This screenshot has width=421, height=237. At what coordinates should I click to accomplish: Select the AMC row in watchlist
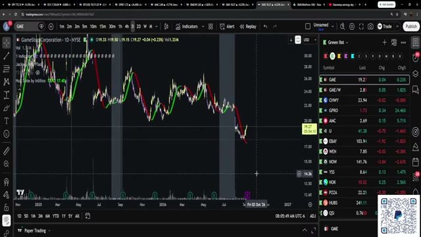(364, 120)
